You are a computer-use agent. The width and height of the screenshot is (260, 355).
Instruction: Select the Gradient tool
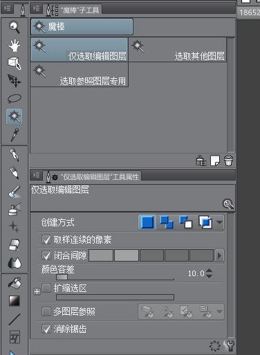(15, 300)
